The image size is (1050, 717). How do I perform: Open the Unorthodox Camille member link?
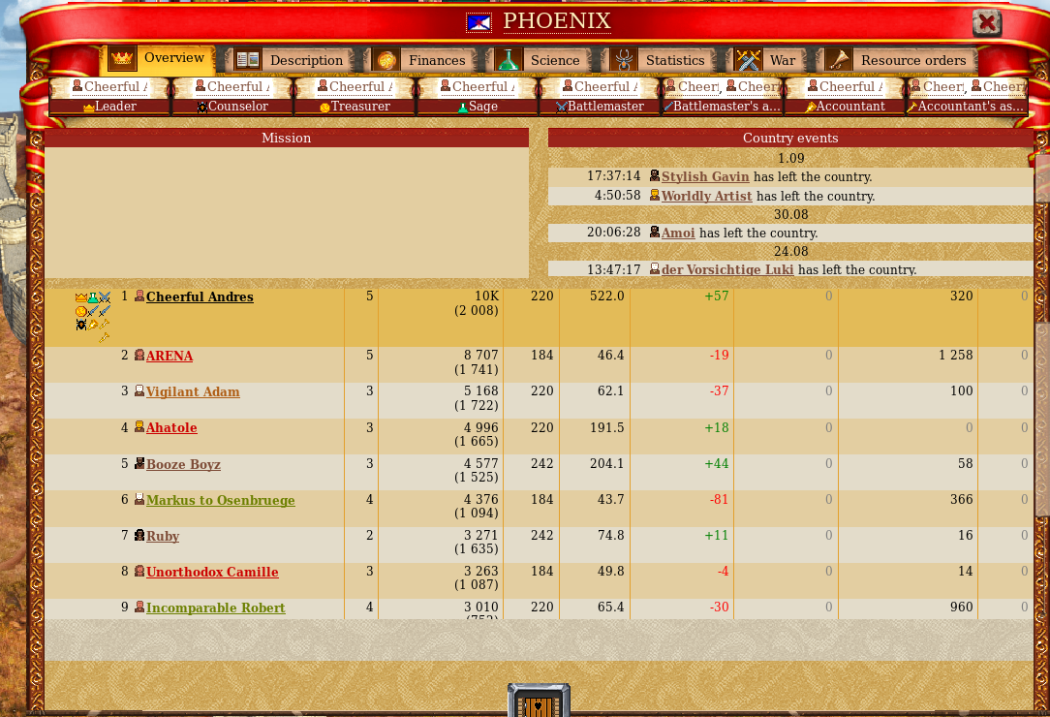212,573
